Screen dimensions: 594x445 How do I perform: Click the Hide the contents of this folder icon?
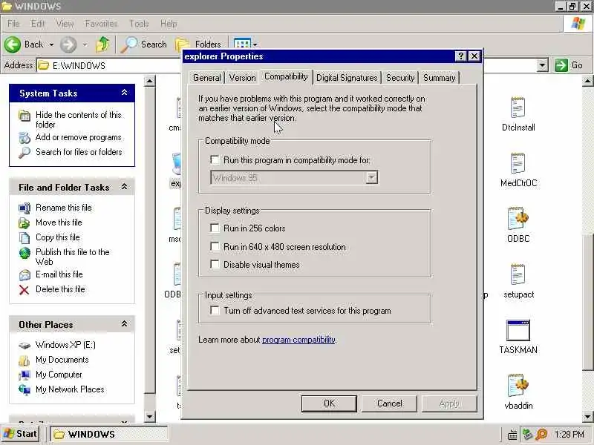coord(25,116)
